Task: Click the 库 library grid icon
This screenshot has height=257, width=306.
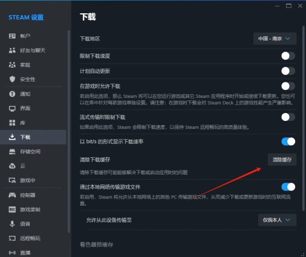Action: pos(12,123)
